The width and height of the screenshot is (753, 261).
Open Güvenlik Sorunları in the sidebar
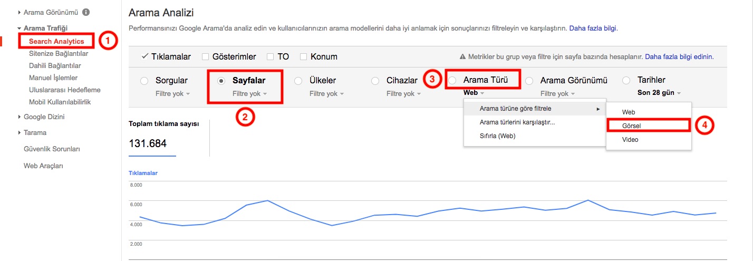click(x=52, y=149)
